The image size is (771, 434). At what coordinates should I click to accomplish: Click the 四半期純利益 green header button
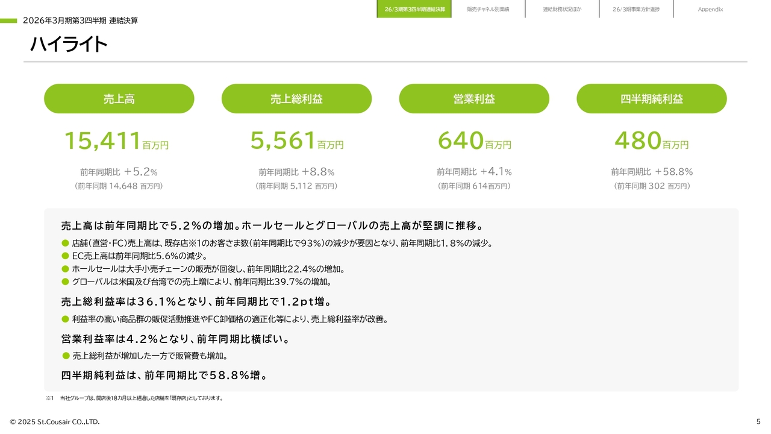click(652, 98)
